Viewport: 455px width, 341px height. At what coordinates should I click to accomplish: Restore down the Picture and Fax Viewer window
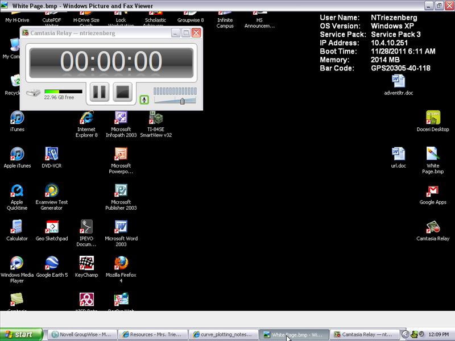pyautogui.click(x=439, y=6)
